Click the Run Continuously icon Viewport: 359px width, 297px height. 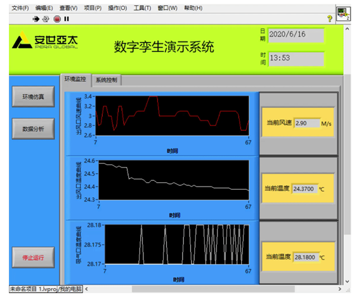(x=46, y=19)
